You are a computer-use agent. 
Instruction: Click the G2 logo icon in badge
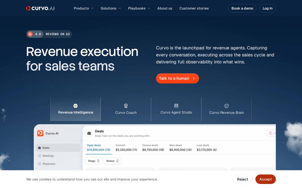click(30, 34)
